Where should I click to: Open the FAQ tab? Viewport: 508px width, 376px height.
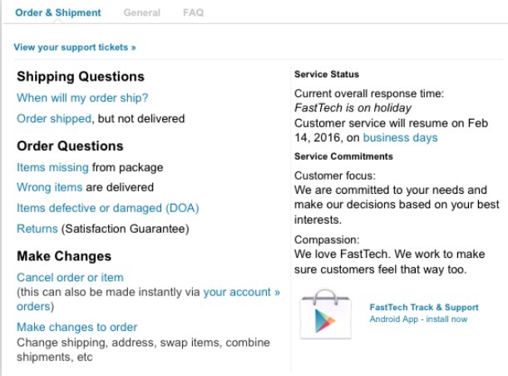click(x=194, y=12)
